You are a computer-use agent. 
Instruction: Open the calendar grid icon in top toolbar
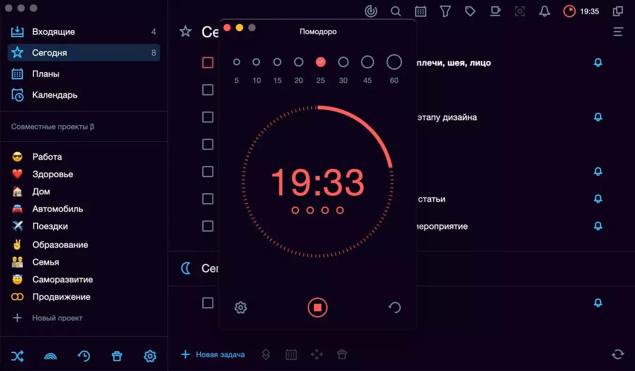[421, 11]
